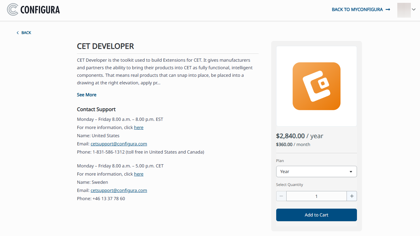Click the 'Select Quantity' label

pyautogui.click(x=289, y=185)
